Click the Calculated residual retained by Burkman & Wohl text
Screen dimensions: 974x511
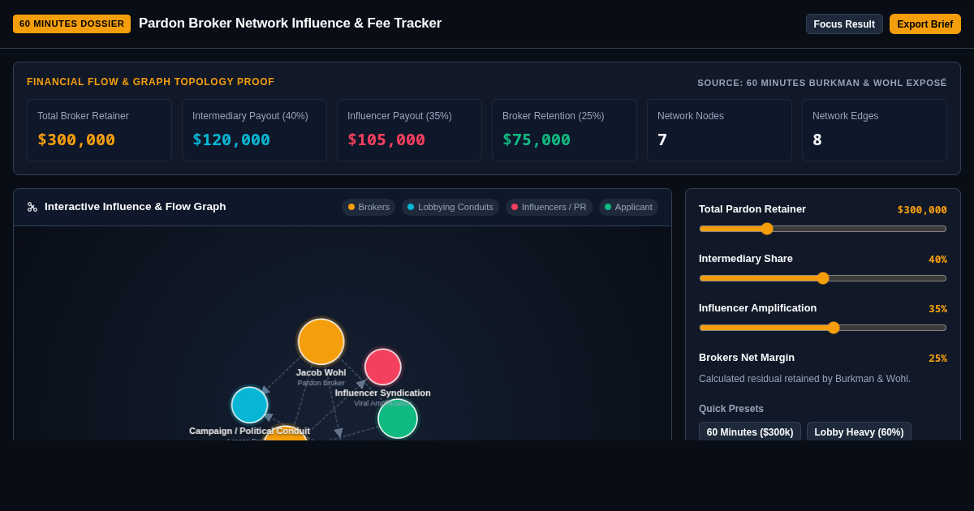tap(804, 379)
